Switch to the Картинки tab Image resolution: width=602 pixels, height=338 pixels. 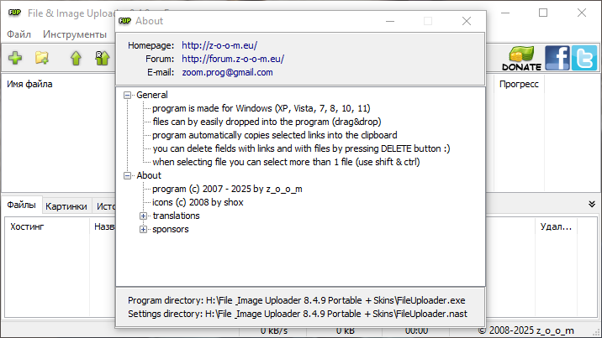pyautogui.click(x=66, y=206)
